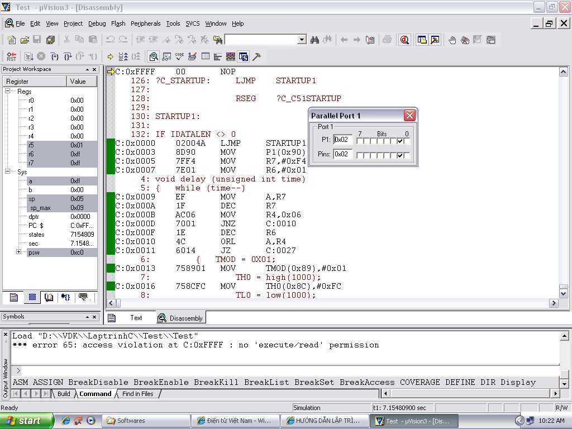This screenshot has width=572, height=429.
Task: Close the Parallel Port 1 dialog
Action: [409, 116]
